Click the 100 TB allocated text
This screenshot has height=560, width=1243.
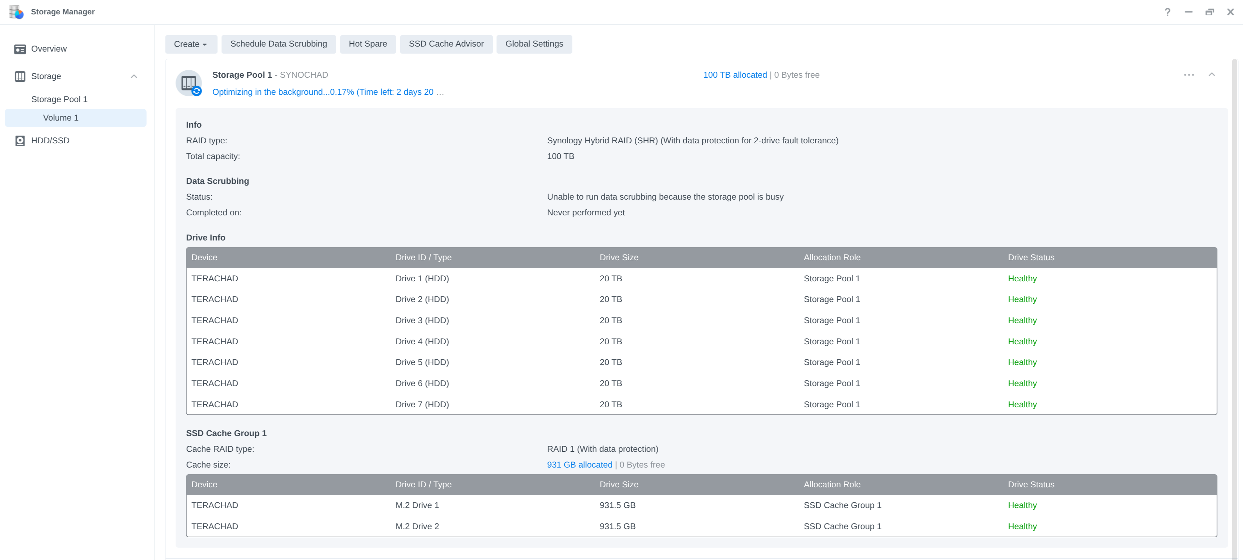tap(735, 75)
